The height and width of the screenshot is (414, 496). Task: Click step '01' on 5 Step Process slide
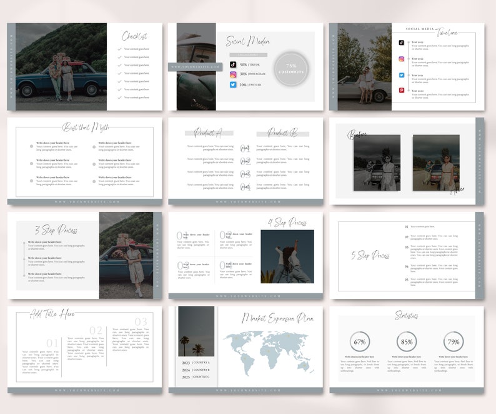pyautogui.click(x=407, y=227)
